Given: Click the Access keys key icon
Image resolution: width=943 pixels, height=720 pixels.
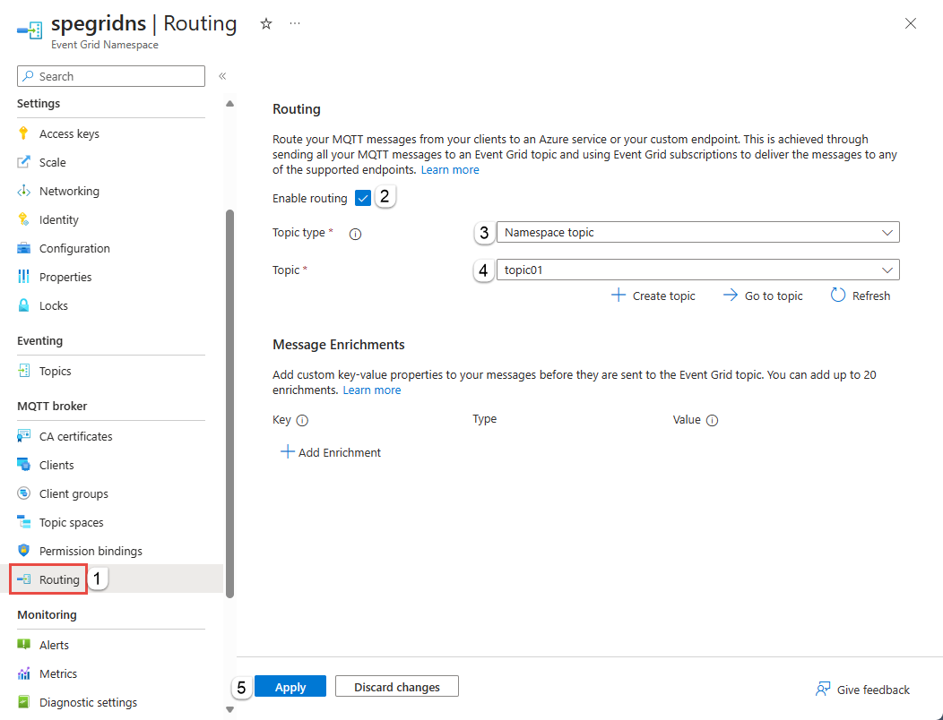Looking at the screenshot, I should [x=23, y=133].
